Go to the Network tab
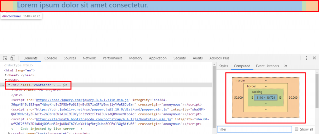This screenshot has height=134, width=319. coord(89,58)
